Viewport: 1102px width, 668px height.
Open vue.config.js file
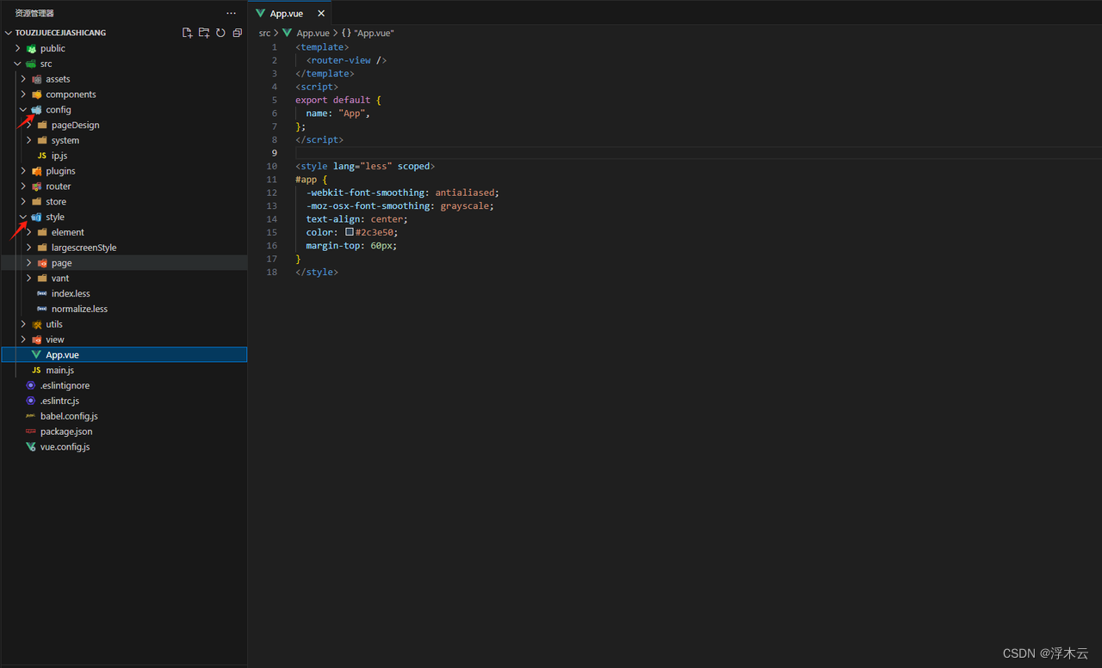point(65,447)
